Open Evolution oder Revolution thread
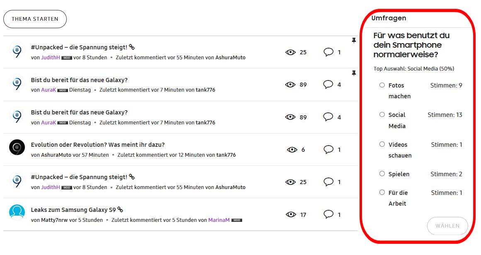The height and width of the screenshot is (255, 481). coord(98,145)
